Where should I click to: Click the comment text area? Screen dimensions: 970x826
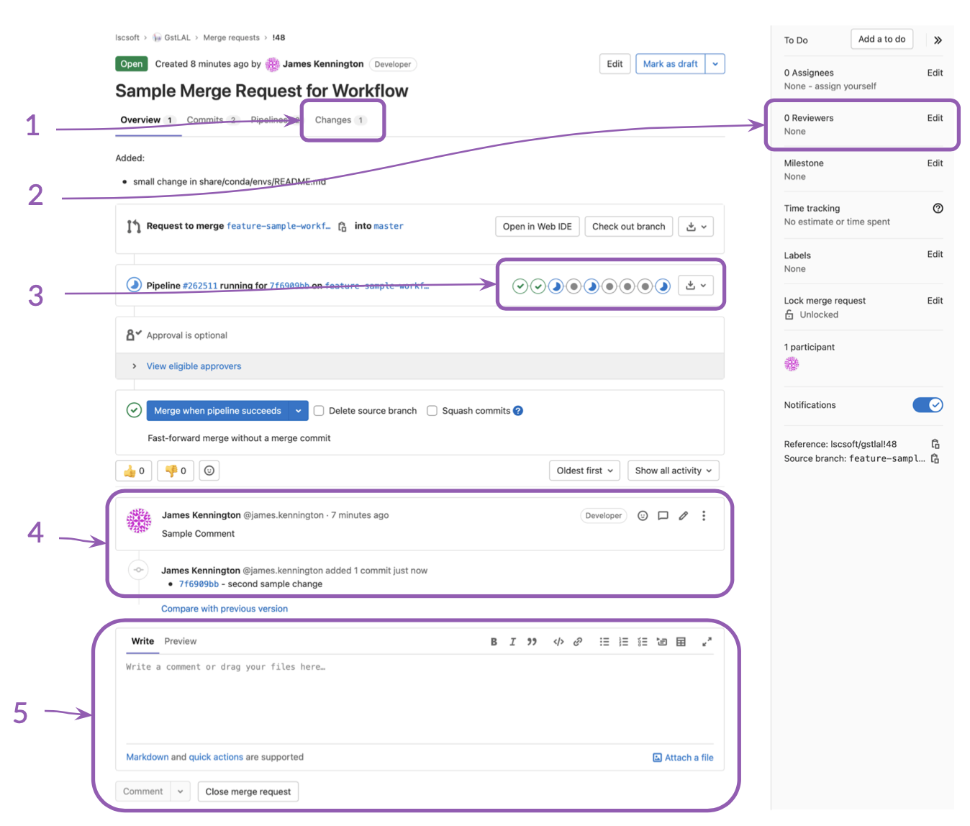pyautogui.click(x=419, y=698)
